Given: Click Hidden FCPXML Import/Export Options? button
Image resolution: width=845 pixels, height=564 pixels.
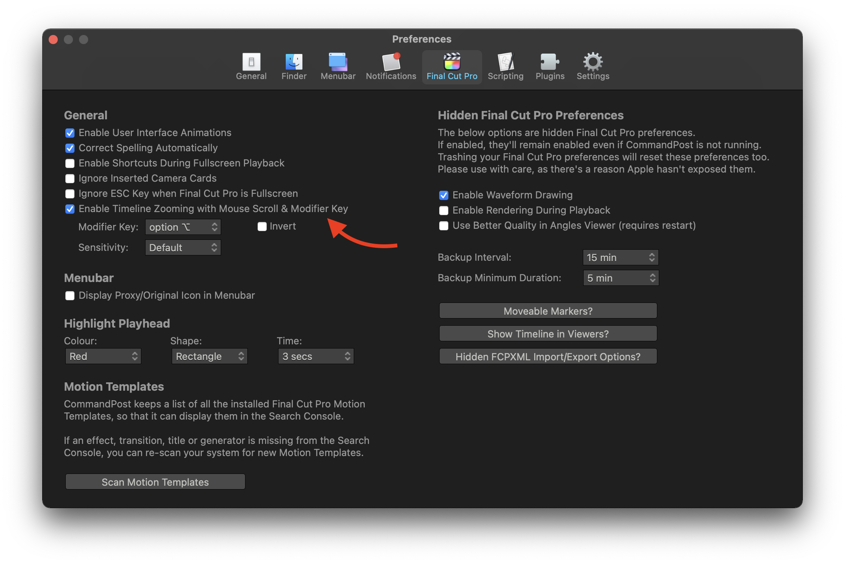Looking at the screenshot, I should click(548, 357).
